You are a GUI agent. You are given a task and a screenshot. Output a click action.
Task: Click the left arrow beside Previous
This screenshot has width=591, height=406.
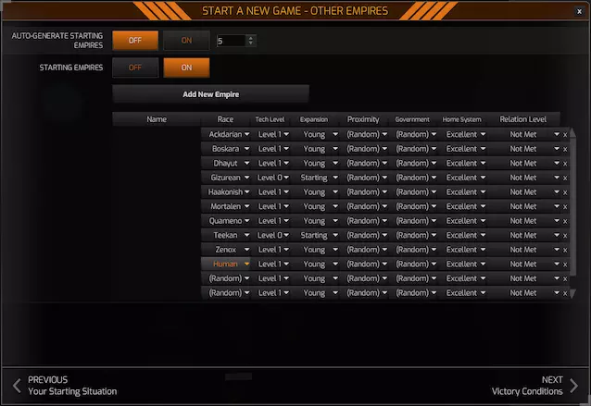click(x=17, y=386)
